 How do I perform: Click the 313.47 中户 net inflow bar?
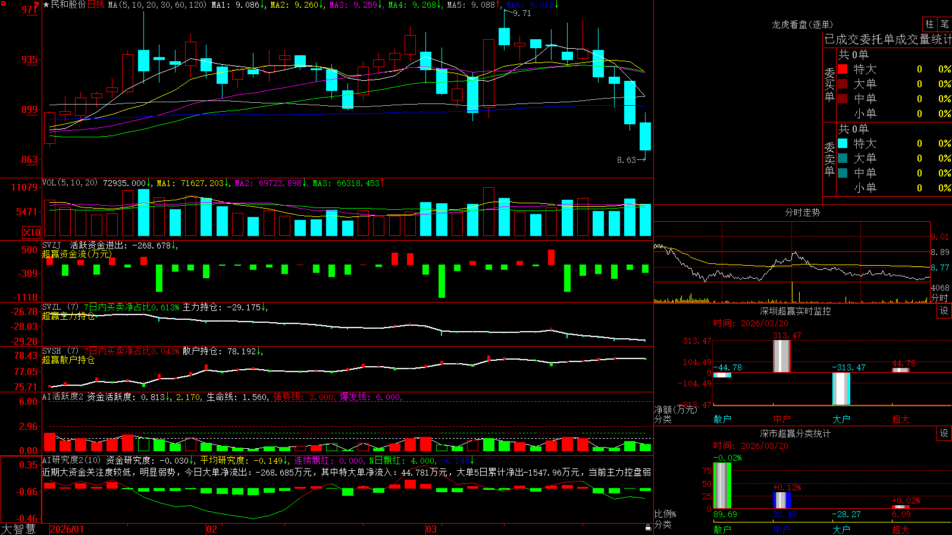coord(782,356)
